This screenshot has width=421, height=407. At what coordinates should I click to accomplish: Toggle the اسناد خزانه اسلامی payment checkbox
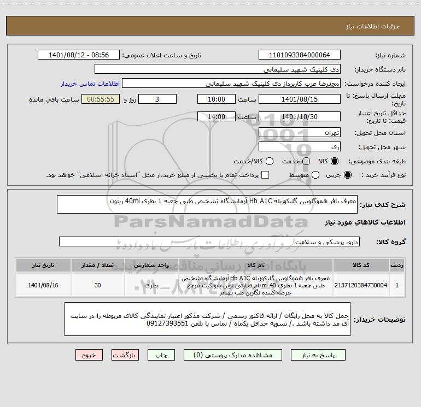[x=265, y=175]
